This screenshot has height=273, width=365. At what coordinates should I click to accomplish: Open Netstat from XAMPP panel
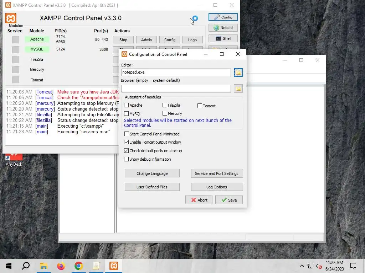pyautogui.click(x=223, y=28)
